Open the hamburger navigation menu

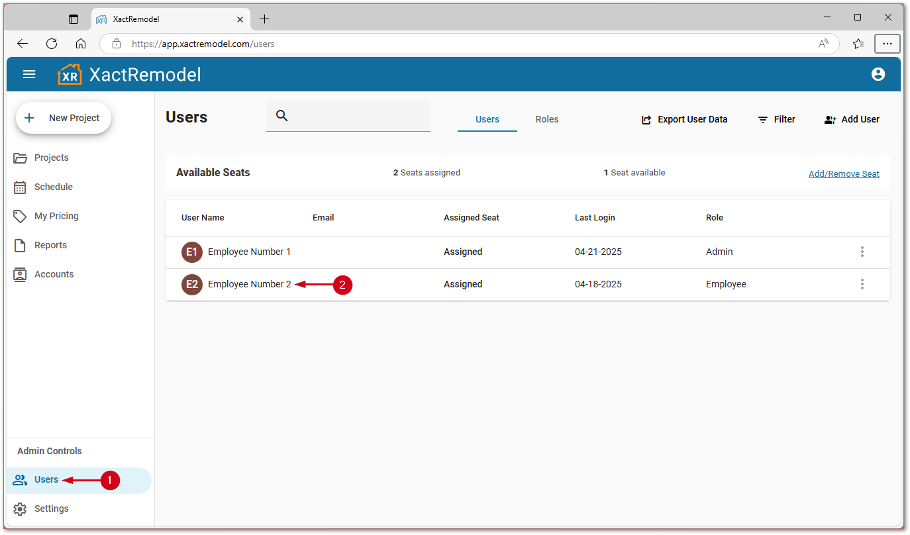[29, 74]
